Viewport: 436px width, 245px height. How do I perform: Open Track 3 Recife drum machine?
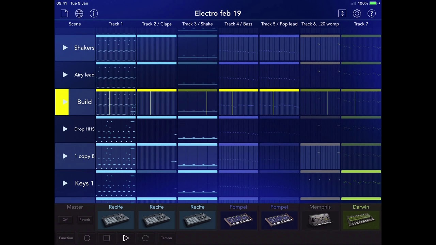coord(198,220)
